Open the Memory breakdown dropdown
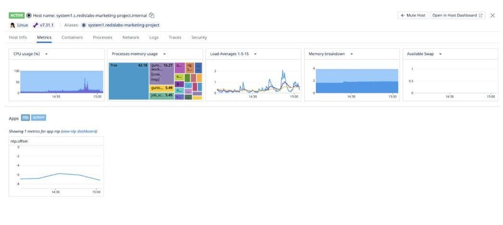This screenshot has height=225, width=503. [x=352, y=54]
